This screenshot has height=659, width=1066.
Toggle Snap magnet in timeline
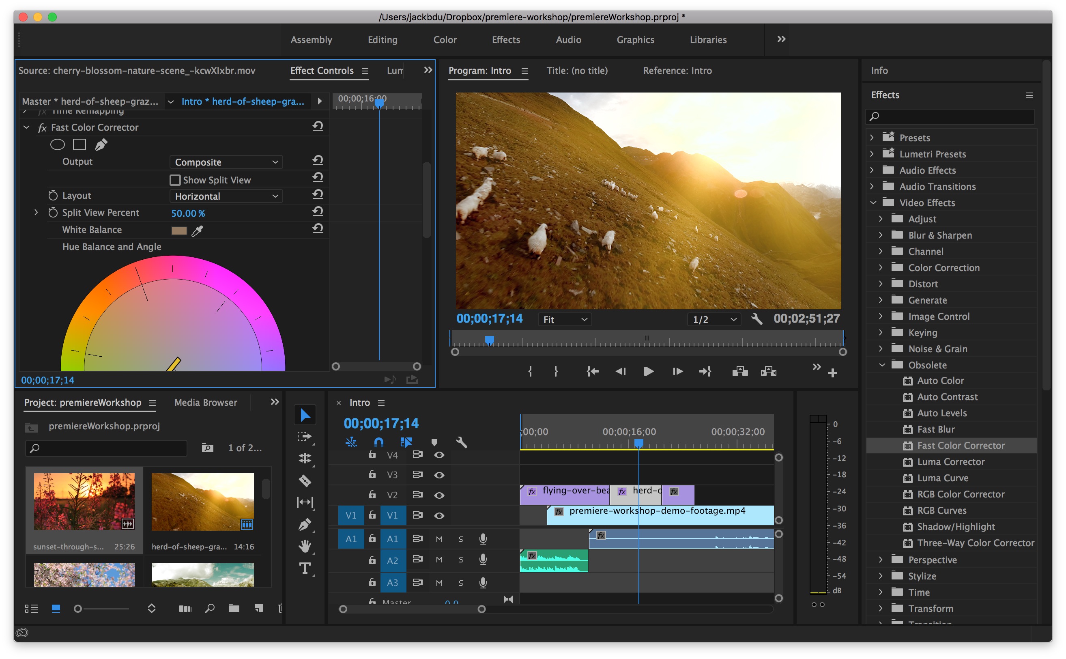click(x=378, y=442)
